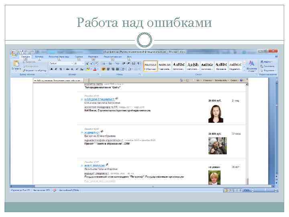The height and width of the screenshot is (217, 289).
Task: Toggle Underline formatting
Action: pos(60,69)
